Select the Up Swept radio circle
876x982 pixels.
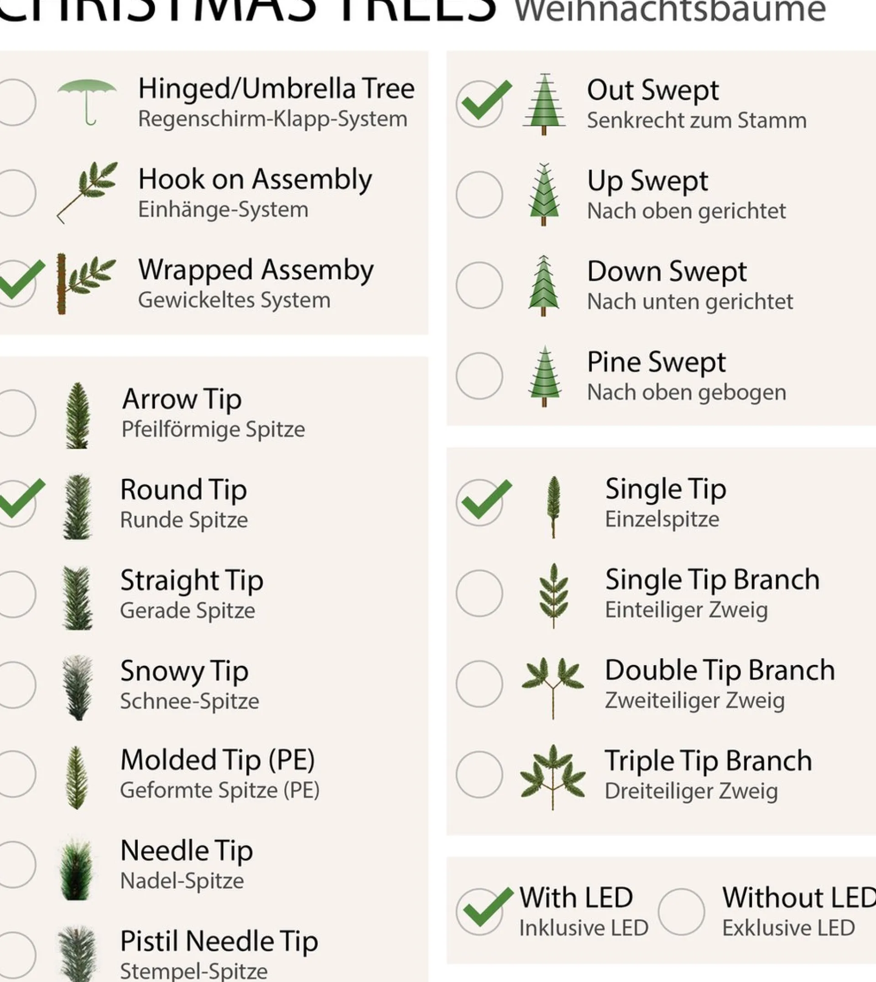pos(480,195)
